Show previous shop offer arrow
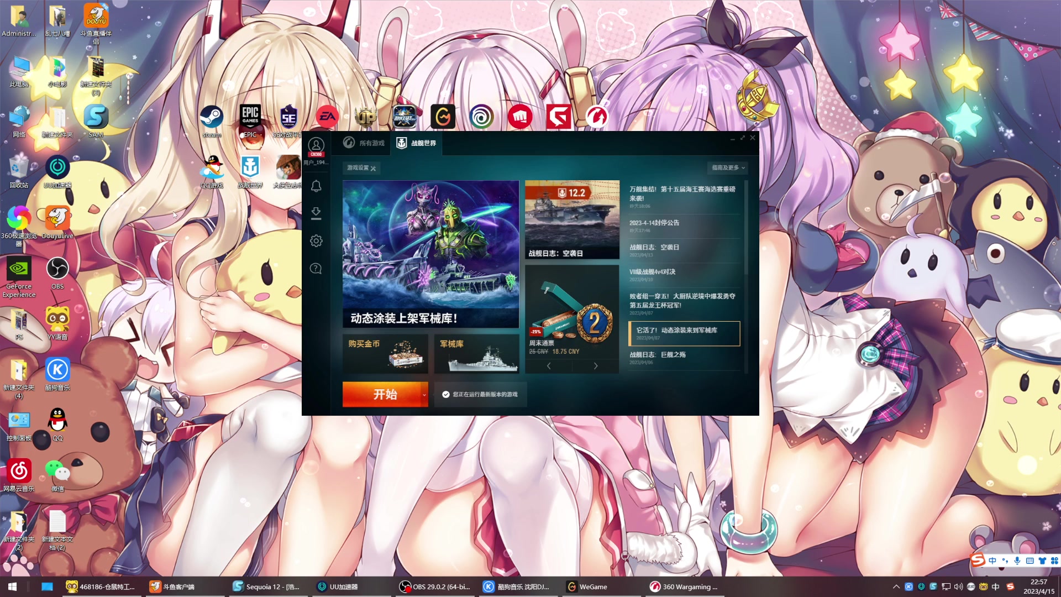 [549, 366]
